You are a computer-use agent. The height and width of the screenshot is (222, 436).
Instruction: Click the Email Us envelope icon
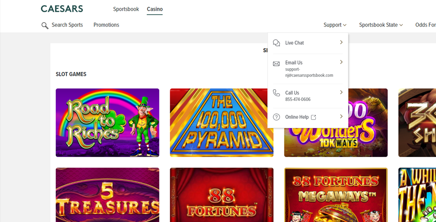tap(276, 64)
